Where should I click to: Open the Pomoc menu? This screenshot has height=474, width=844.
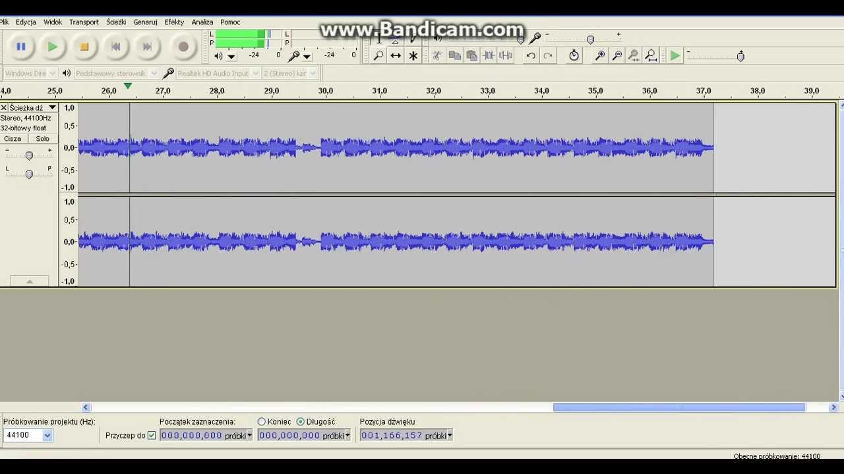(230, 22)
